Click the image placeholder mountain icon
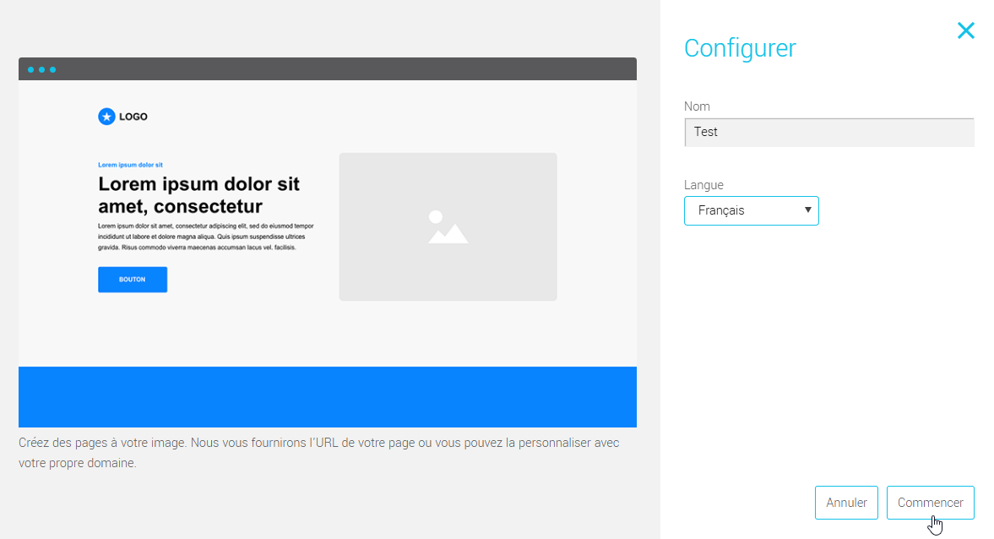Screen dimensions: 994x539 tap(447, 226)
